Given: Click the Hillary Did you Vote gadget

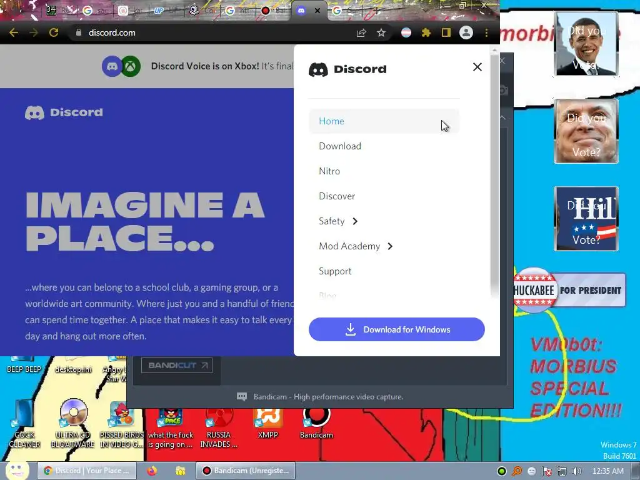Looking at the screenshot, I should point(586,219).
